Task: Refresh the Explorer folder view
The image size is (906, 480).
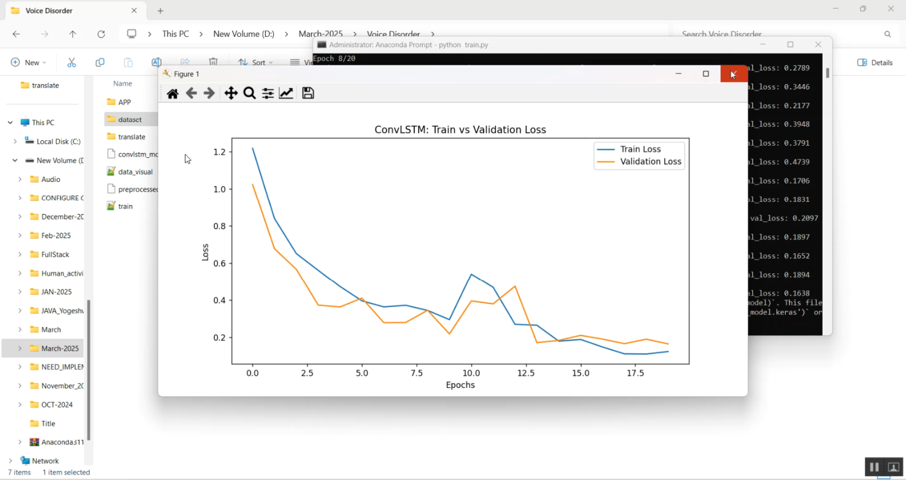Action: click(101, 34)
